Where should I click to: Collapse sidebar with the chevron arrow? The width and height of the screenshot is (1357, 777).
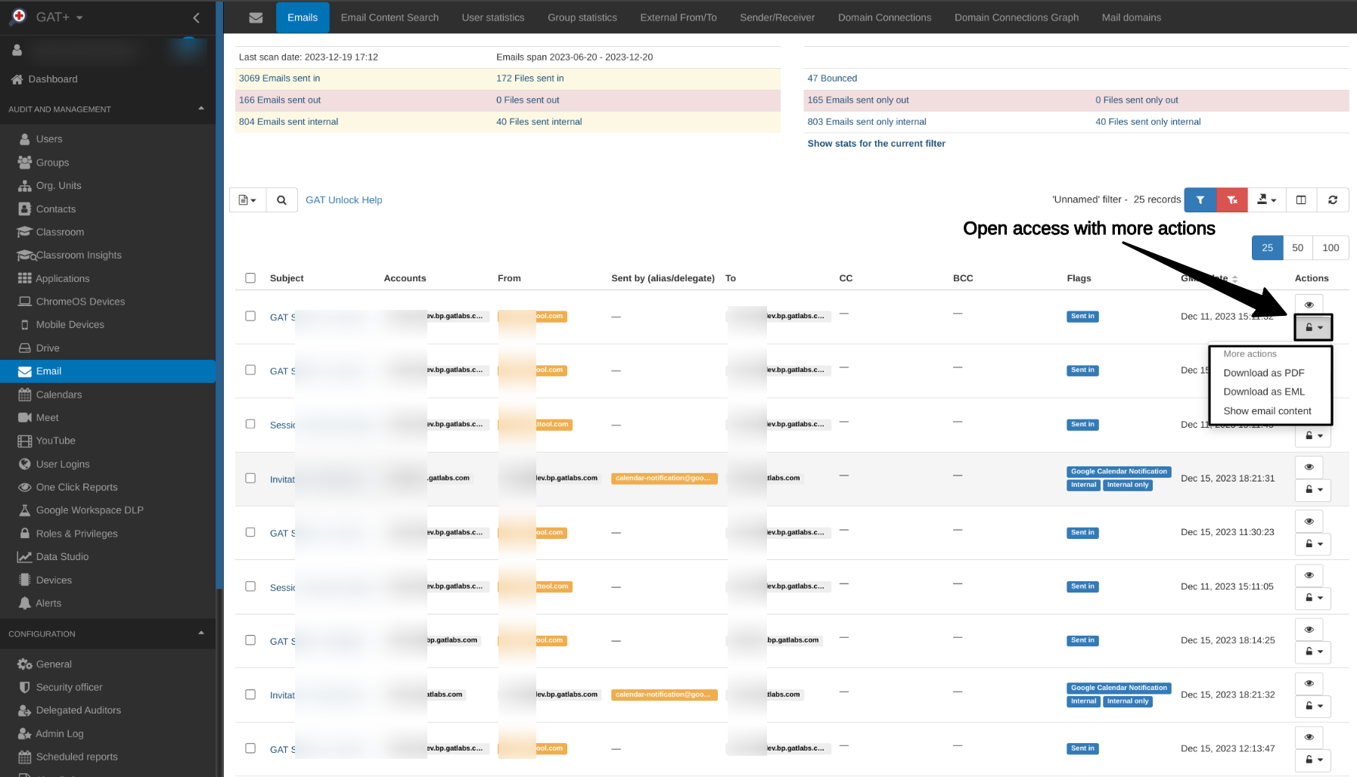pyautogui.click(x=196, y=17)
